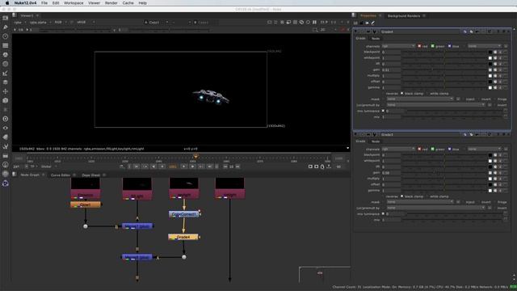Viewport: 517px width, 291px height.
Task: Toggle the green channel checkbox in Grade4
Action: [433, 46]
